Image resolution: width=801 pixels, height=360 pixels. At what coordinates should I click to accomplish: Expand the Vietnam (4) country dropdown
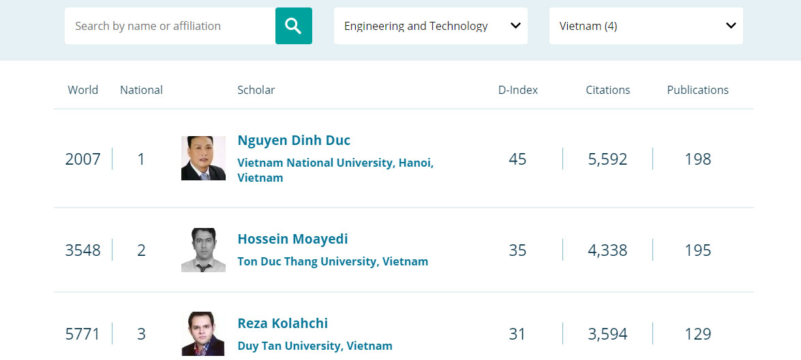point(645,26)
